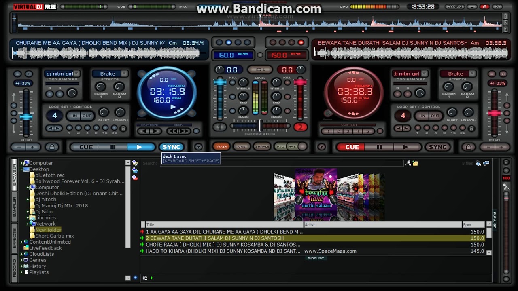This screenshot has height=291, width=518.
Task: Expand the Playlists node
Action: [x=21, y=272]
